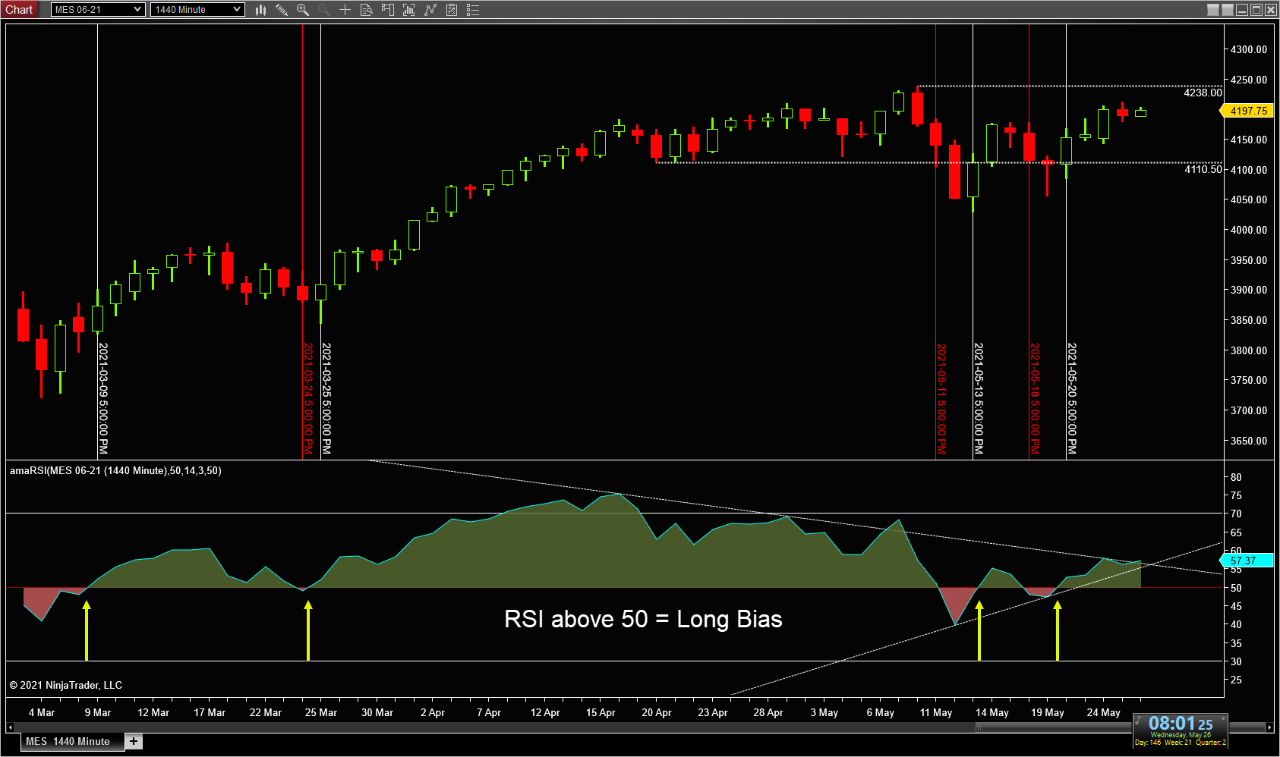Click the horizontal scrollbar left arrow

coord(10,727)
